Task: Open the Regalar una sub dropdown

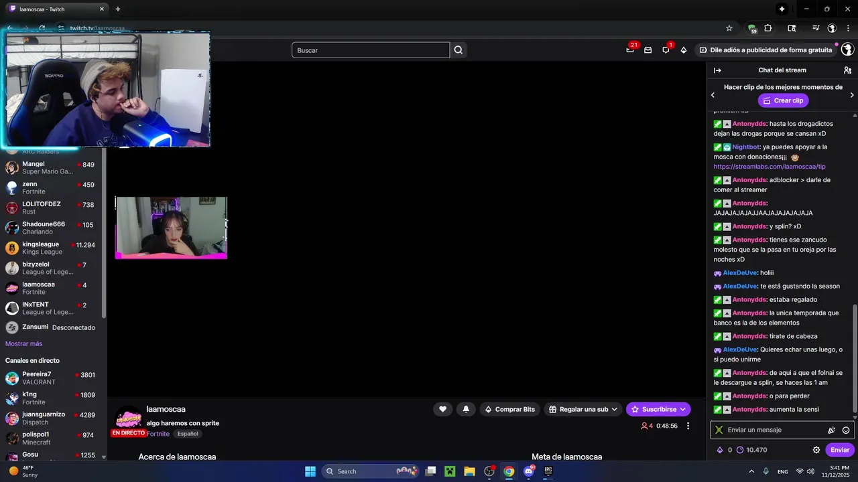Action: 583,409
